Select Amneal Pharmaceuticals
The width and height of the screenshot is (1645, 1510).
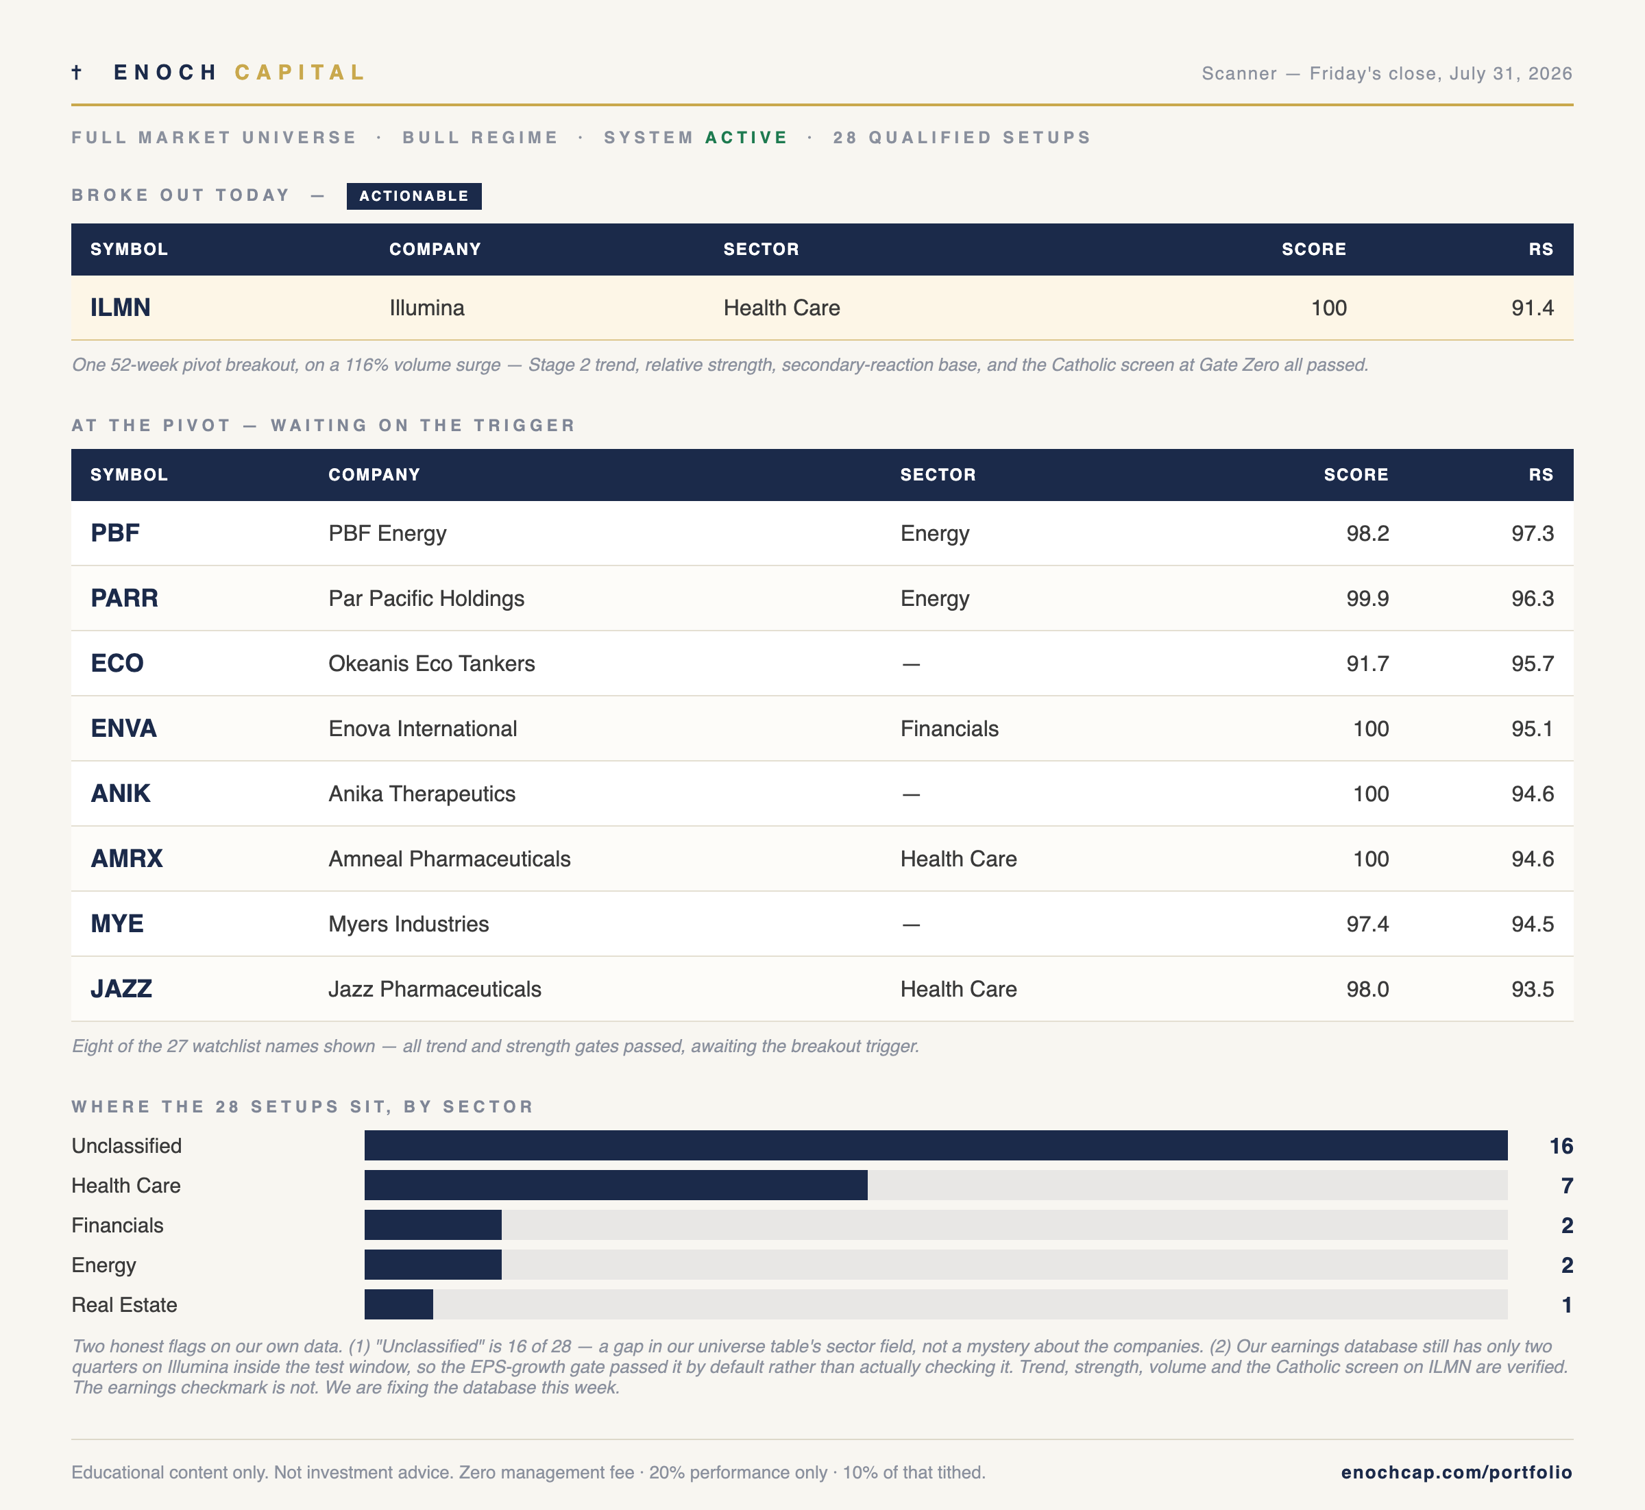[450, 859]
